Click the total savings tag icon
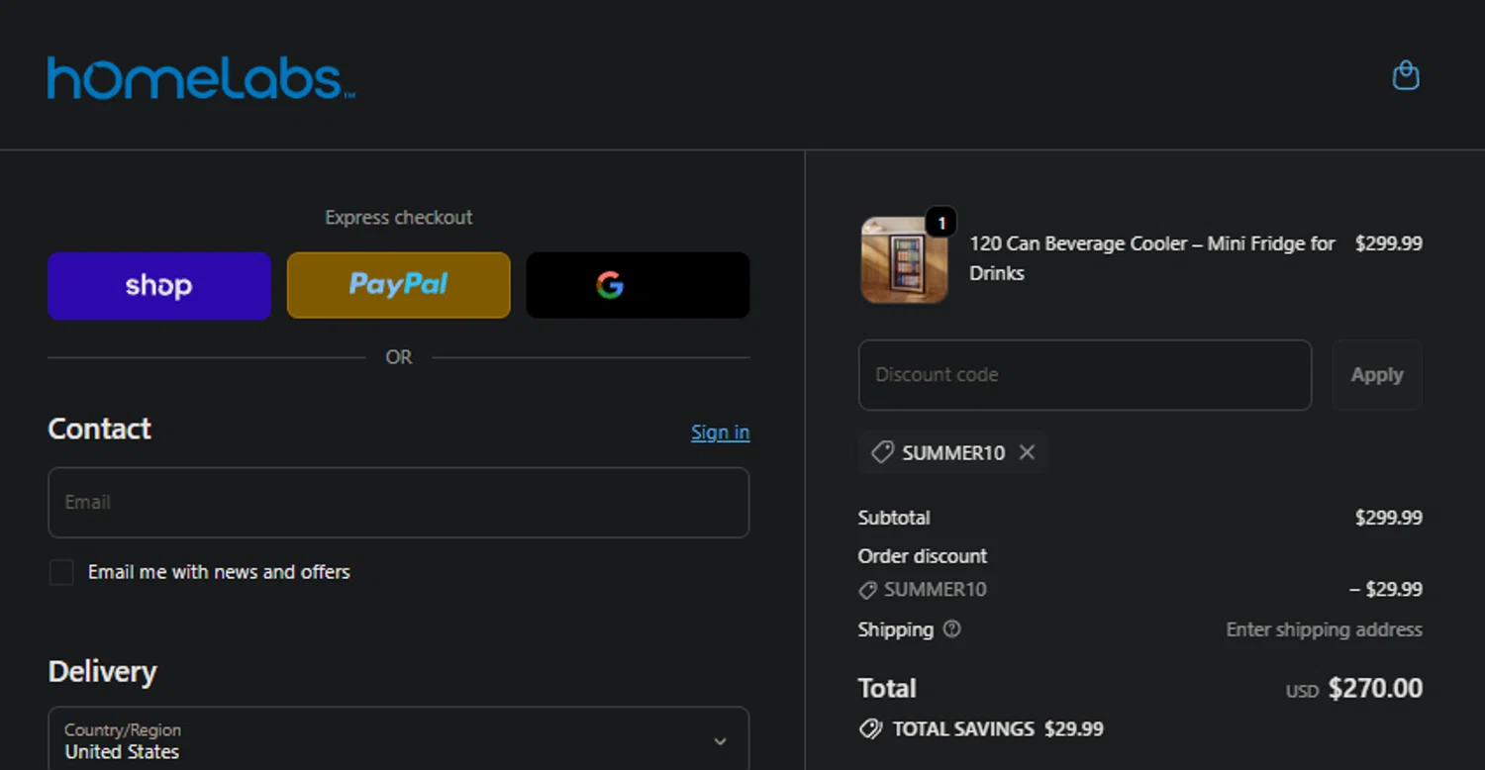The image size is (1485, 770). (870, 729)
